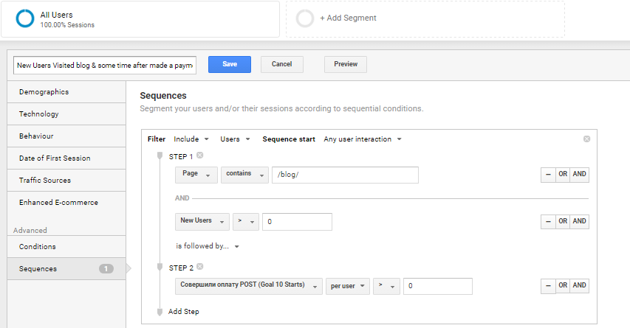Open the 'per user' scope dropdown
Viewport: 630px width, 328px height.
[x=348, y=286]
